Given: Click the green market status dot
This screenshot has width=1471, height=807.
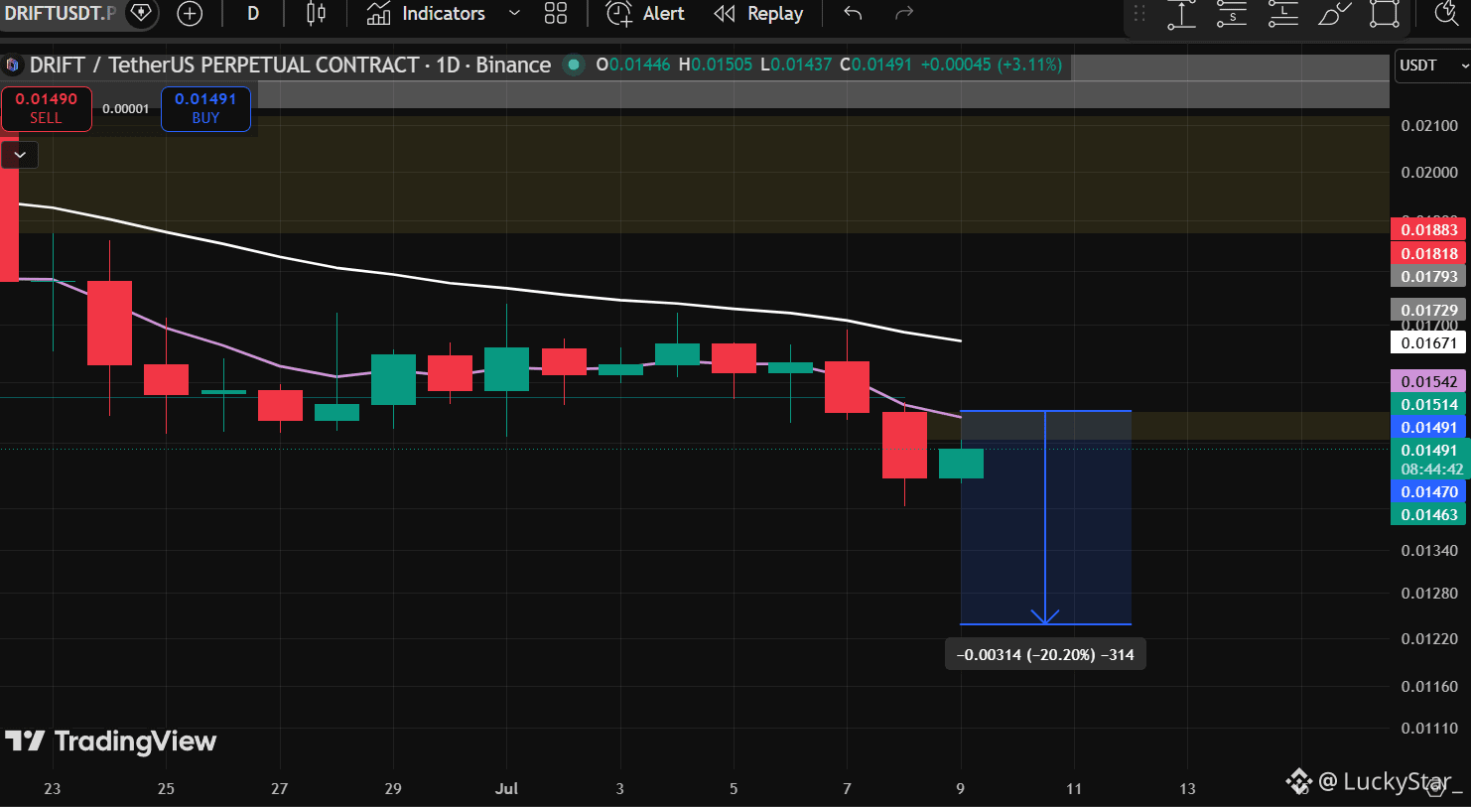Looking at the screenshot, I should (x=573, y=66).
